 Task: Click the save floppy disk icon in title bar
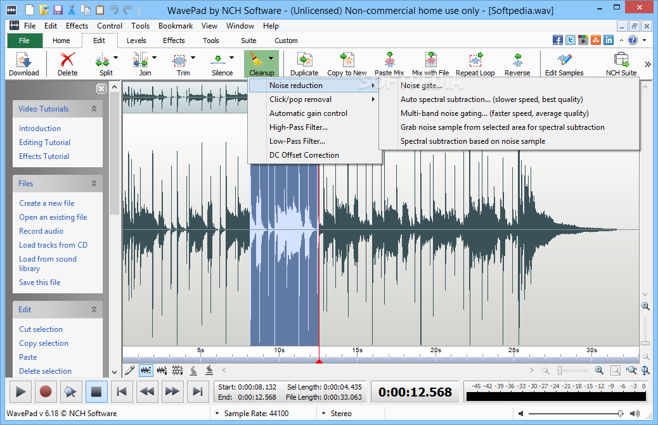[x=58, y=10]
